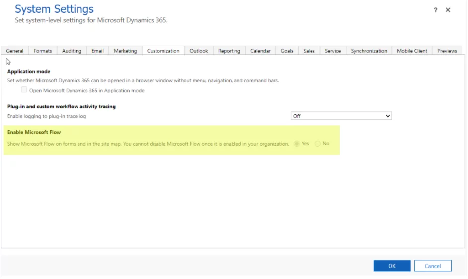Select the Mobile Client tab
This screenshot has width=468, height=279.
coord(412,51)
